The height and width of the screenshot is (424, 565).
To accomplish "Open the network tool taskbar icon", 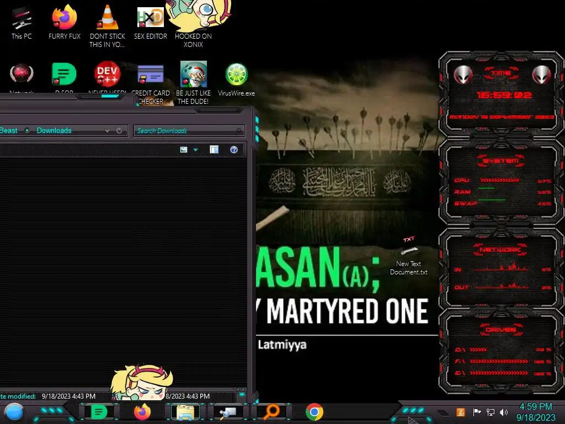I will (228, 412).
